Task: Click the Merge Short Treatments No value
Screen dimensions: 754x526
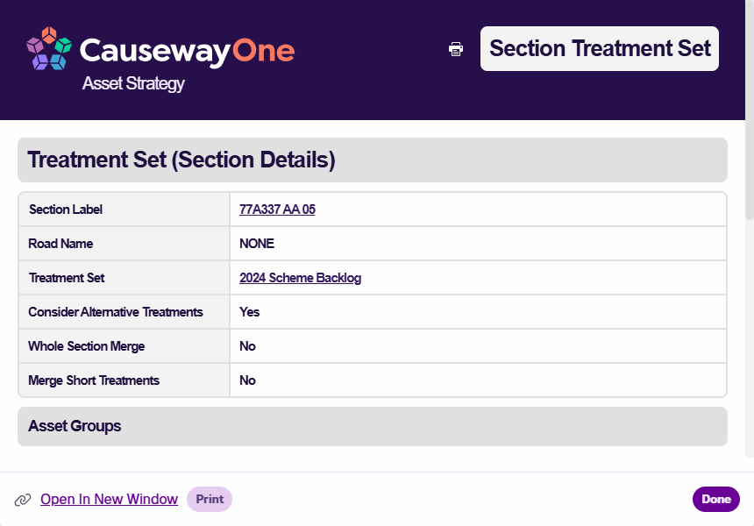Action: 247,380
